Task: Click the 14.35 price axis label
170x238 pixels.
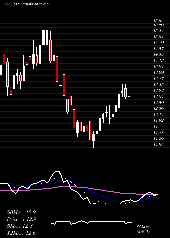Action: [x=158, y=54]
